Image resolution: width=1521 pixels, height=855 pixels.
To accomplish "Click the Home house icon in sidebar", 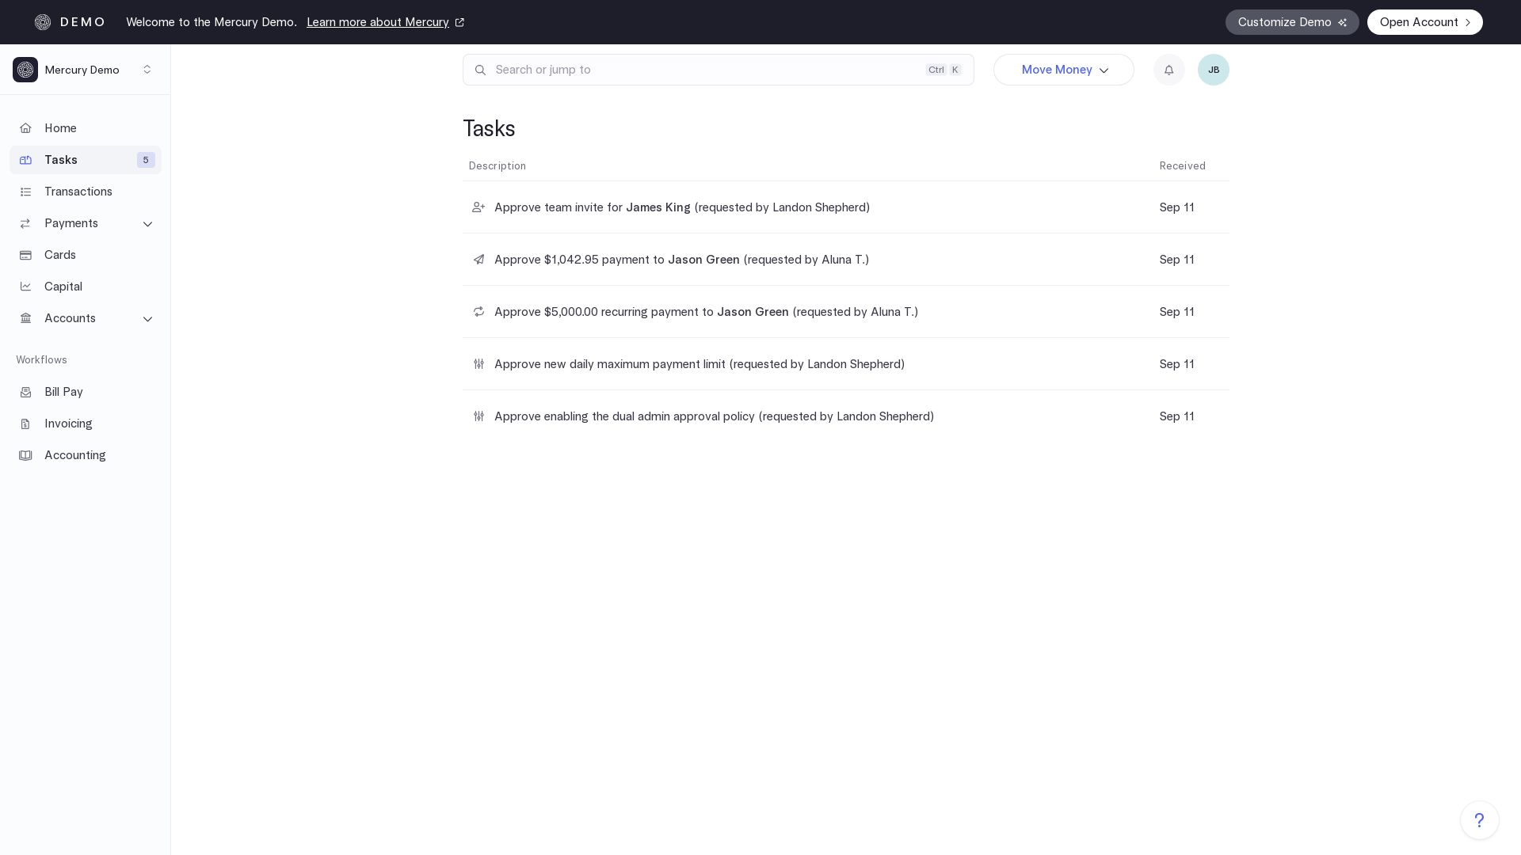I will coord(25,128).
